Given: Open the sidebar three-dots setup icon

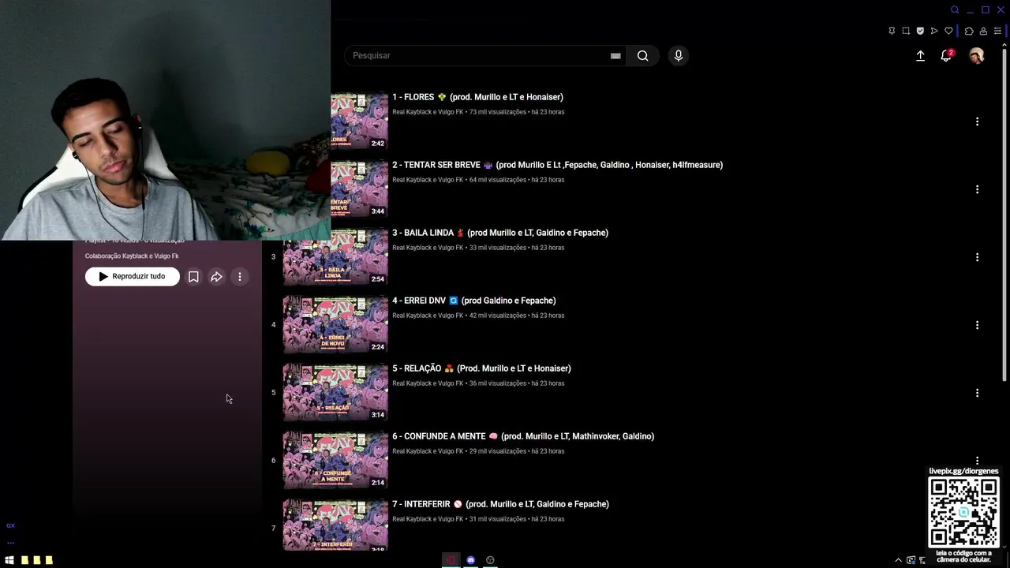Looking at the screenshot, I should pyautogui.click(x=10, y=543).
